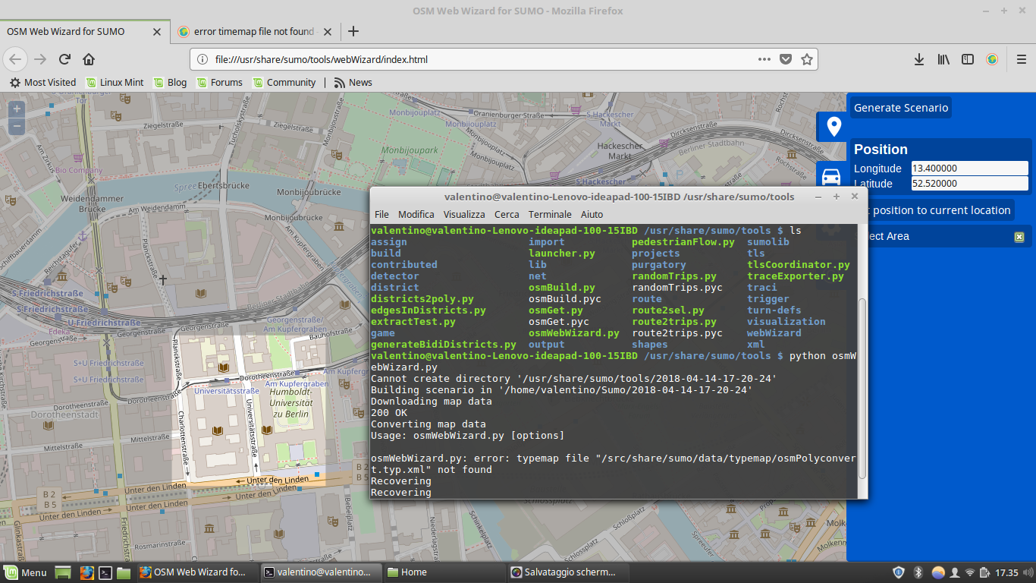Go to Firefox home page icon
Screen dimensions: 1036x583
89,59
